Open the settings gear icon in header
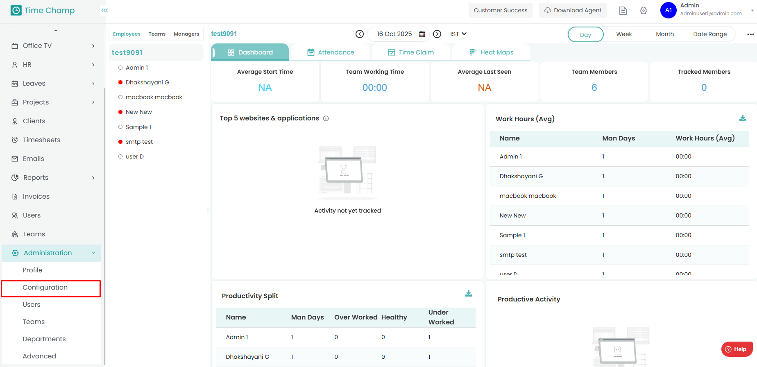 click(644, 11)
